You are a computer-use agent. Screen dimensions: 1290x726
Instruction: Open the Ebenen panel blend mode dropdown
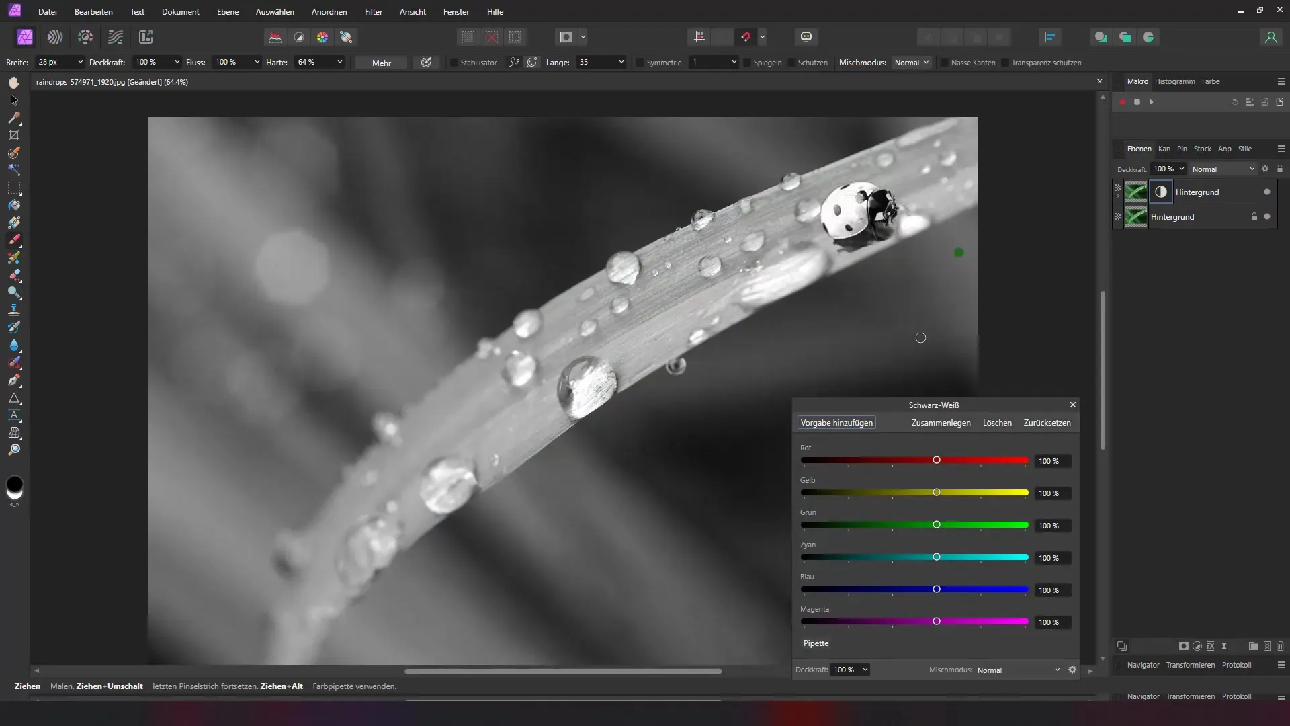(1223, 169)
